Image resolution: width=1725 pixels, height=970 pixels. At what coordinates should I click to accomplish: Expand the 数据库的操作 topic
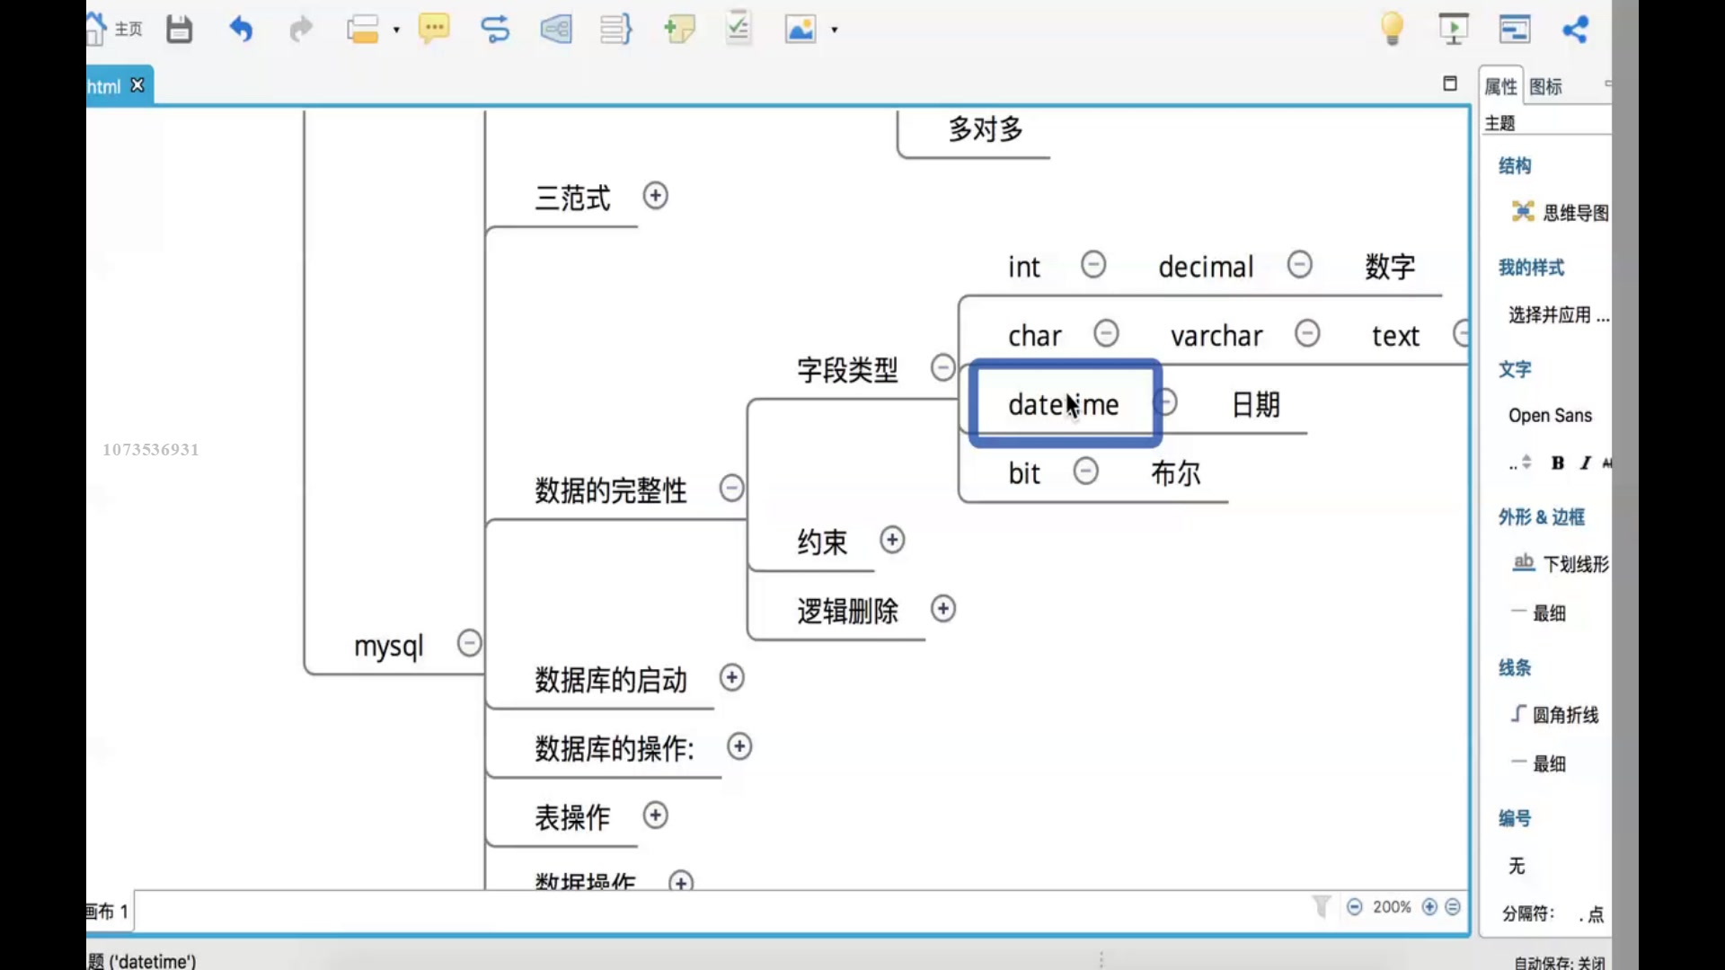[739, 746]
